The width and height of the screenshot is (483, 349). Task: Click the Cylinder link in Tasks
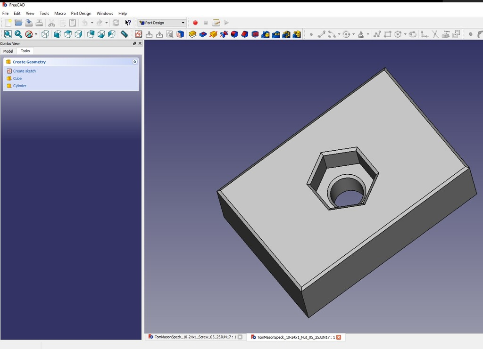coord(19,86)
